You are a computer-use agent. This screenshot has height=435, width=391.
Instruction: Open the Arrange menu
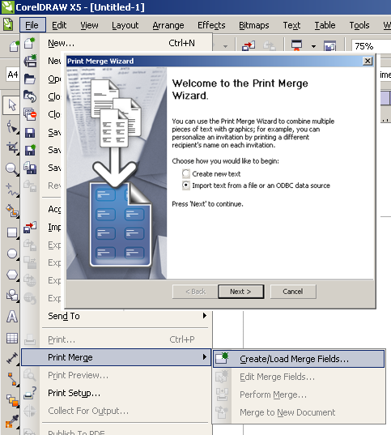(x=168, y=25)
